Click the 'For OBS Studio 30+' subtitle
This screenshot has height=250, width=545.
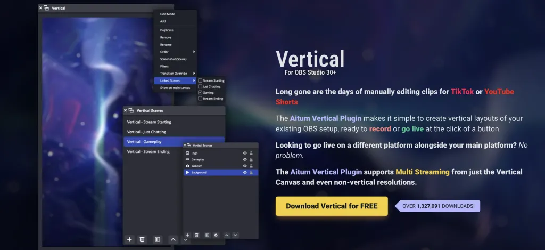310,73
